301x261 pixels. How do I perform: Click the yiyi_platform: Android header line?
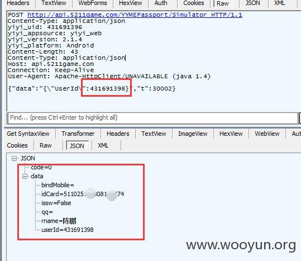point(51,45)
